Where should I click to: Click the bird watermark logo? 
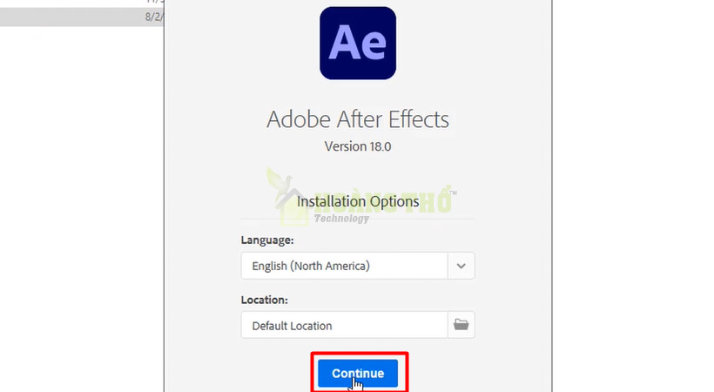click(279, 185)
